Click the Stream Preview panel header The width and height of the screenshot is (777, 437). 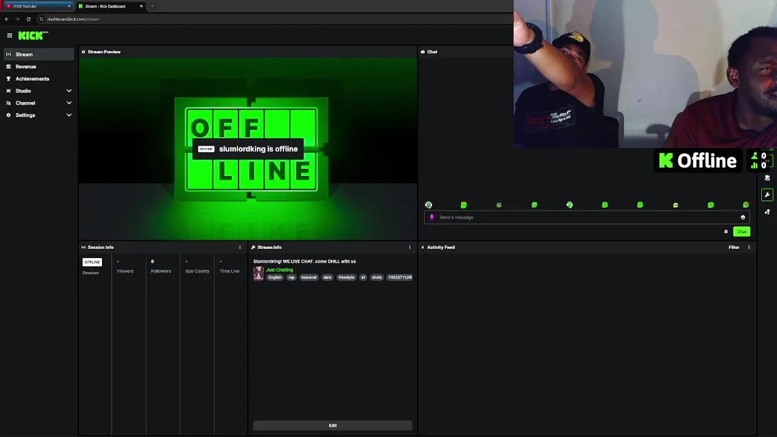coord(248,52)
